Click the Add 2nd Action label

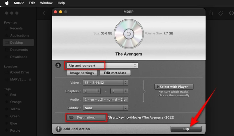coord(77,129)
